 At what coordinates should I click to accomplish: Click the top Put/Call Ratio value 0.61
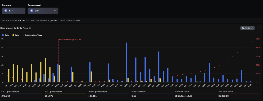pyautogui.click(x=78, y=20)
